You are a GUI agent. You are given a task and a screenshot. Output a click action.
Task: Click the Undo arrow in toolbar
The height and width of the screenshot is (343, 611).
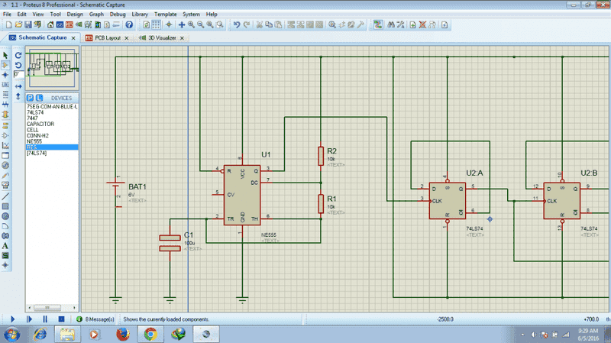[x=237, y=24]
